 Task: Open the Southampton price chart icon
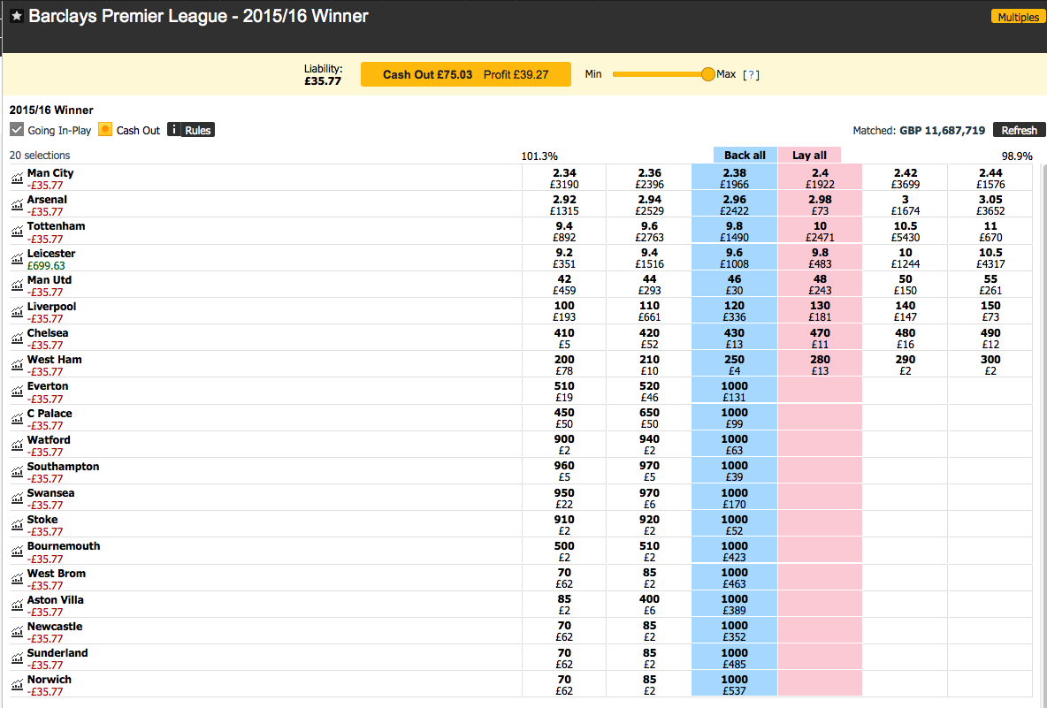click(17, 472)
